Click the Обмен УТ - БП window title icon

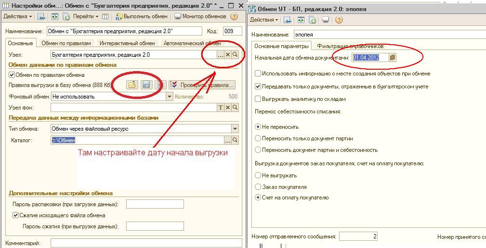[252, 9]
